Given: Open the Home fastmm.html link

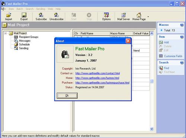Looking at the screenshot, I should tap(97, 78).
